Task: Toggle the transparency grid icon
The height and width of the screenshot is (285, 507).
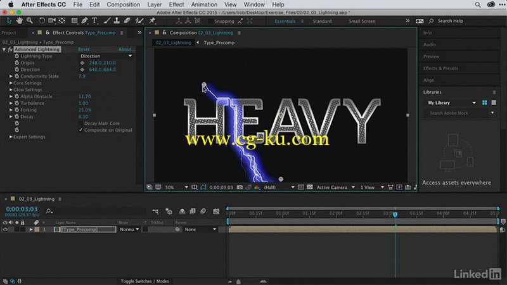Action: 310,187
